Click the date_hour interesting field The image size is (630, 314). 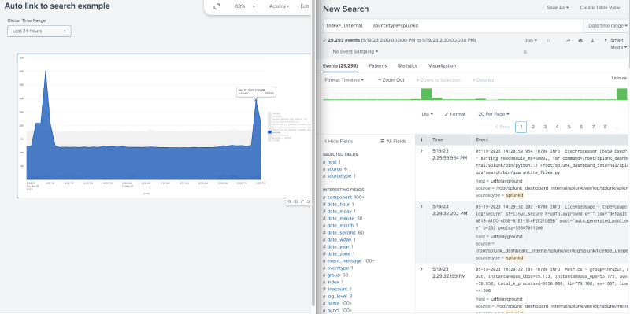[339, 205]
